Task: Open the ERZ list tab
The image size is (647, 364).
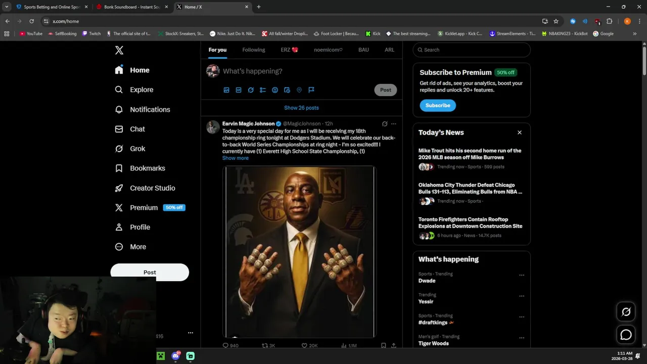Action: point(289,50)
